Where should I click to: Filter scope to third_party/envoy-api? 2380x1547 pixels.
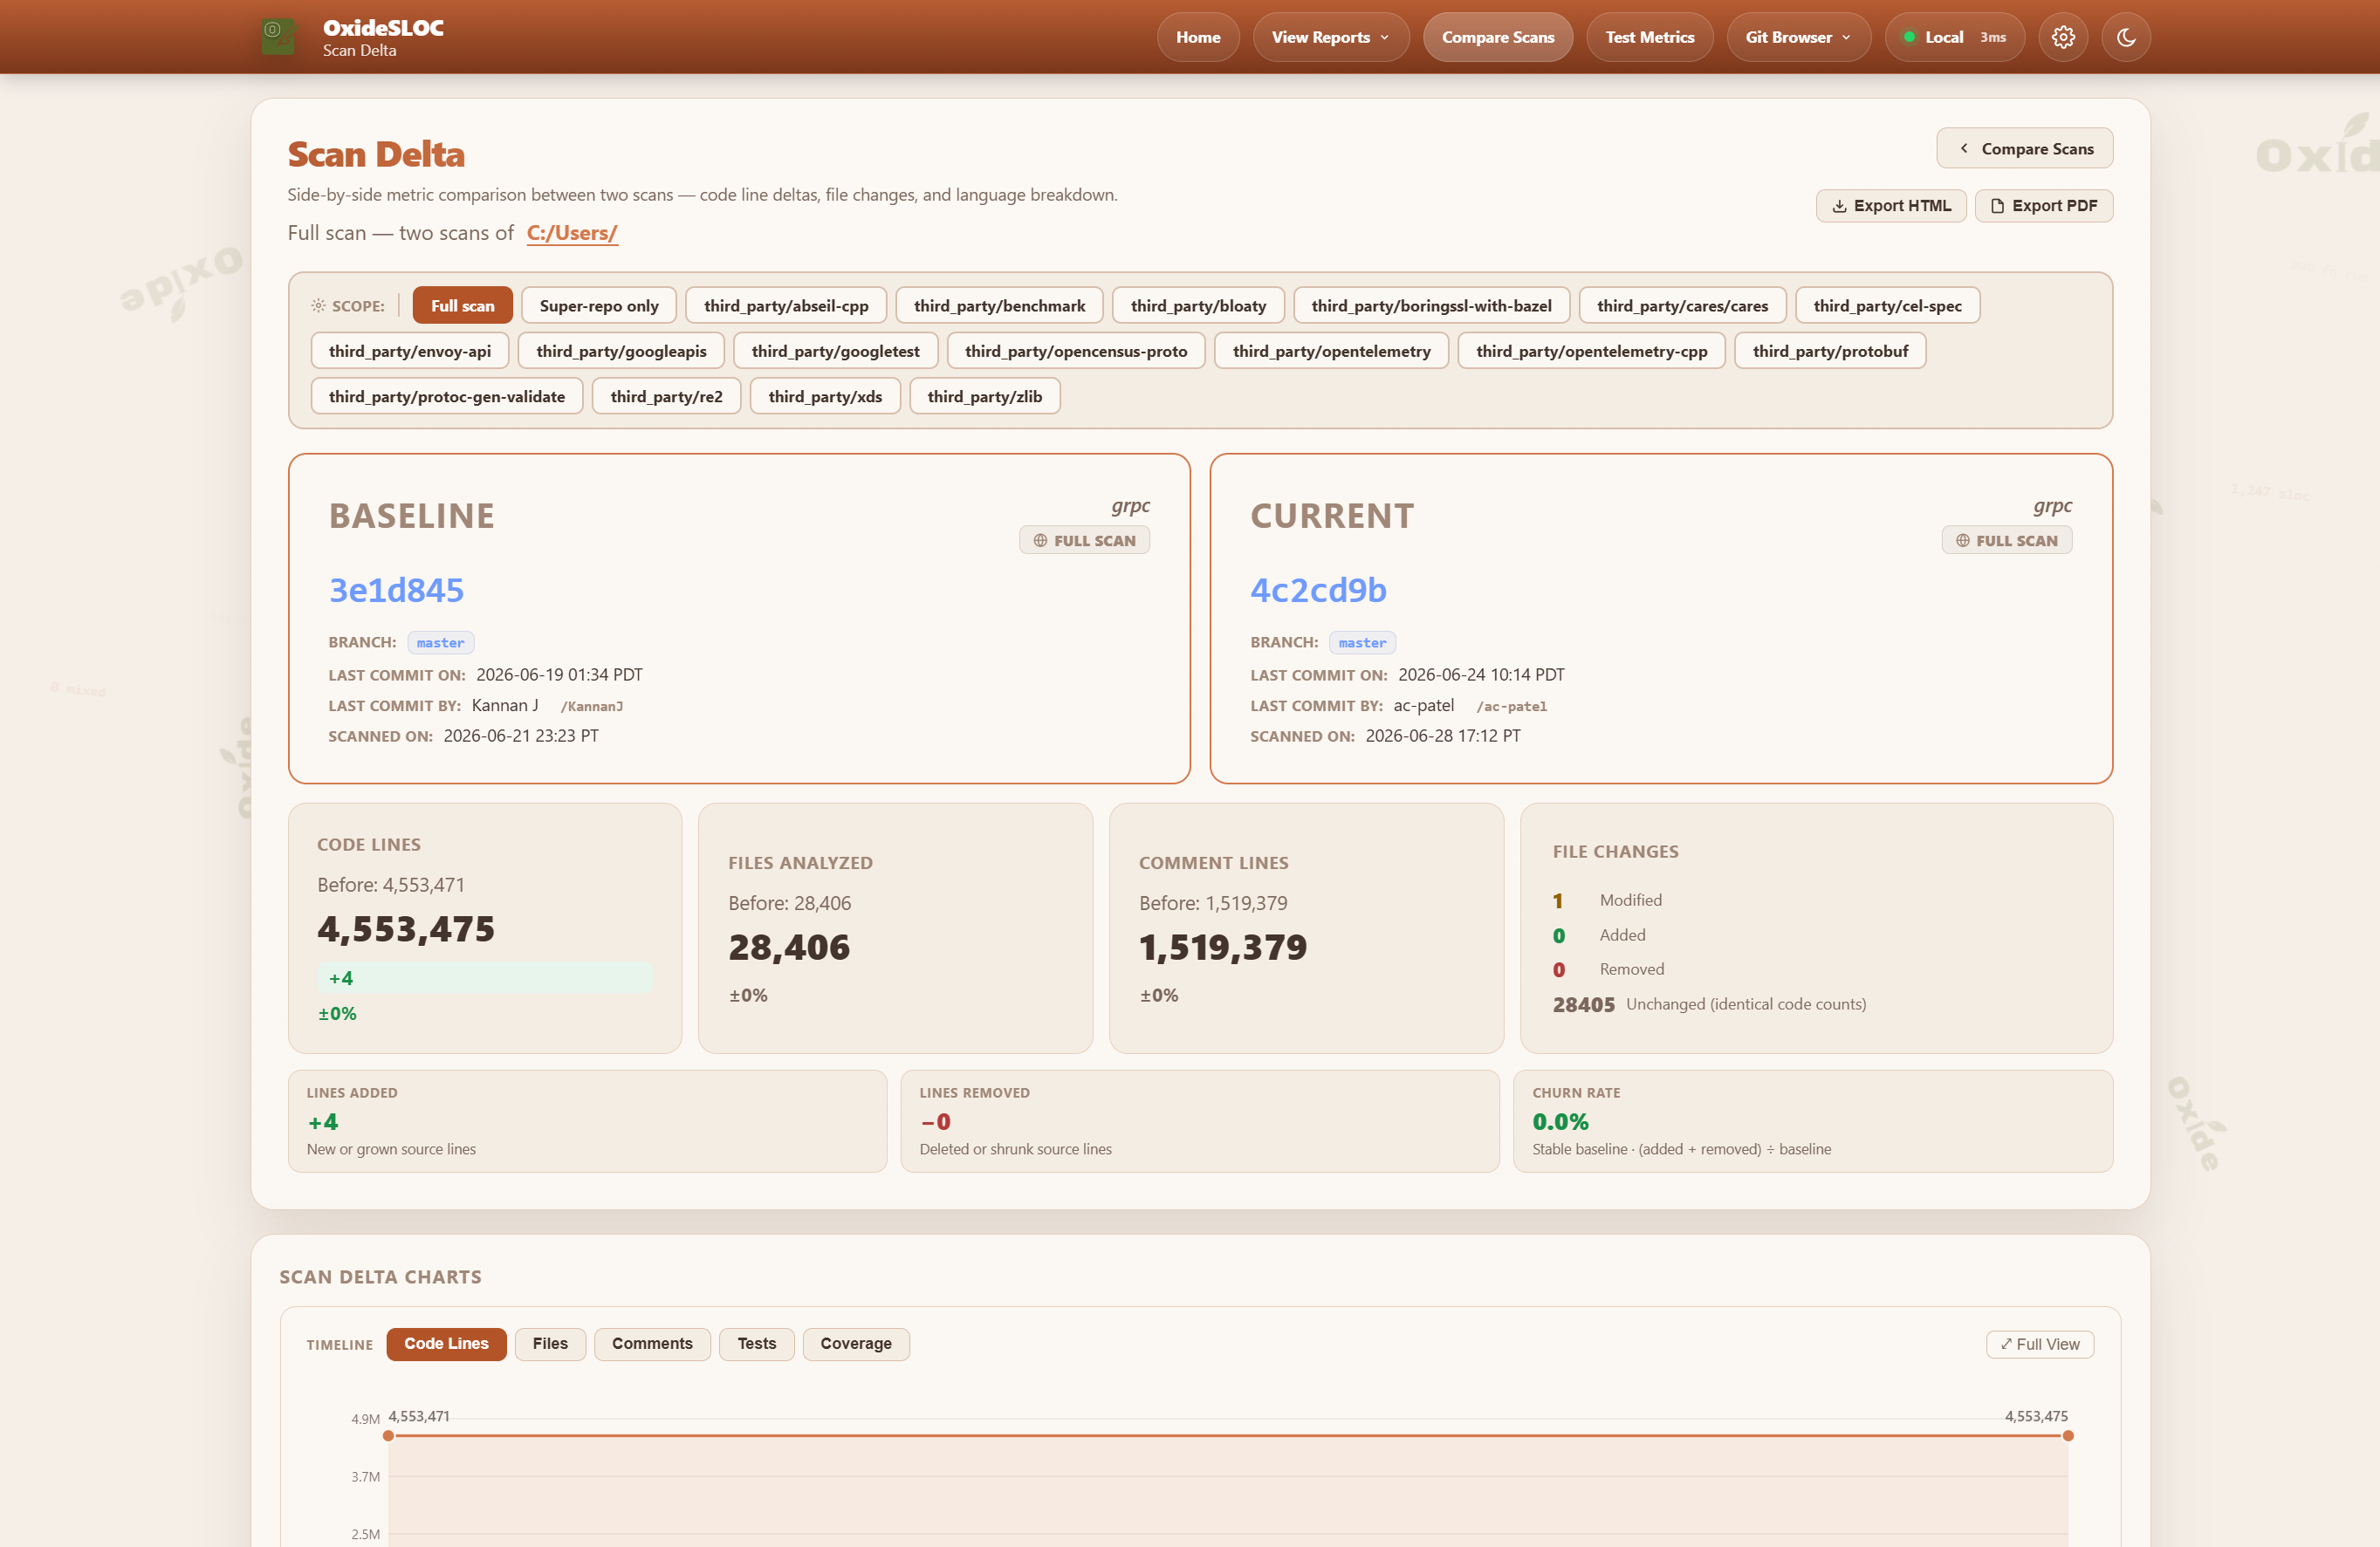pyautogui.click(x=410, y=351)
